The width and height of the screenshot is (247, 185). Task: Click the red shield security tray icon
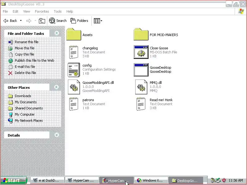(224, 180)
